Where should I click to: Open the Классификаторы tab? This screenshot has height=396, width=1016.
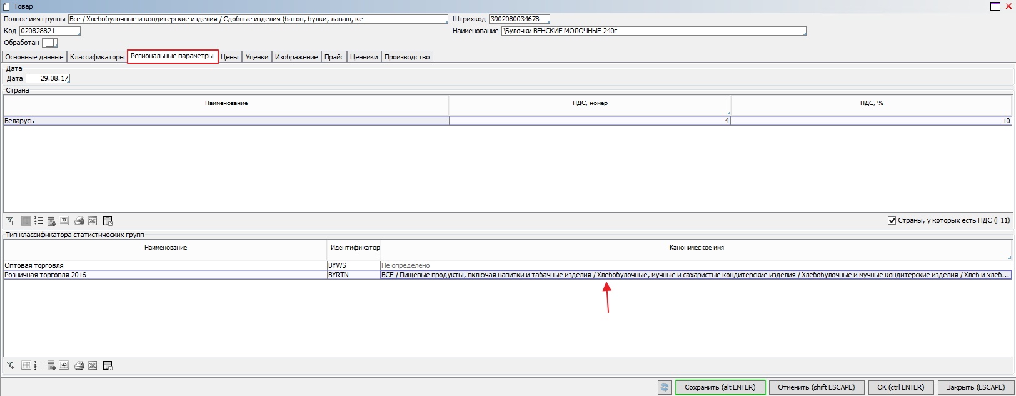coord(97,57)
